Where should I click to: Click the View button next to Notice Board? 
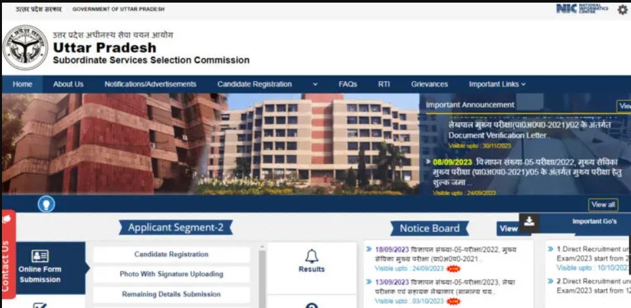pyautogui.click(x=508, y=229)
